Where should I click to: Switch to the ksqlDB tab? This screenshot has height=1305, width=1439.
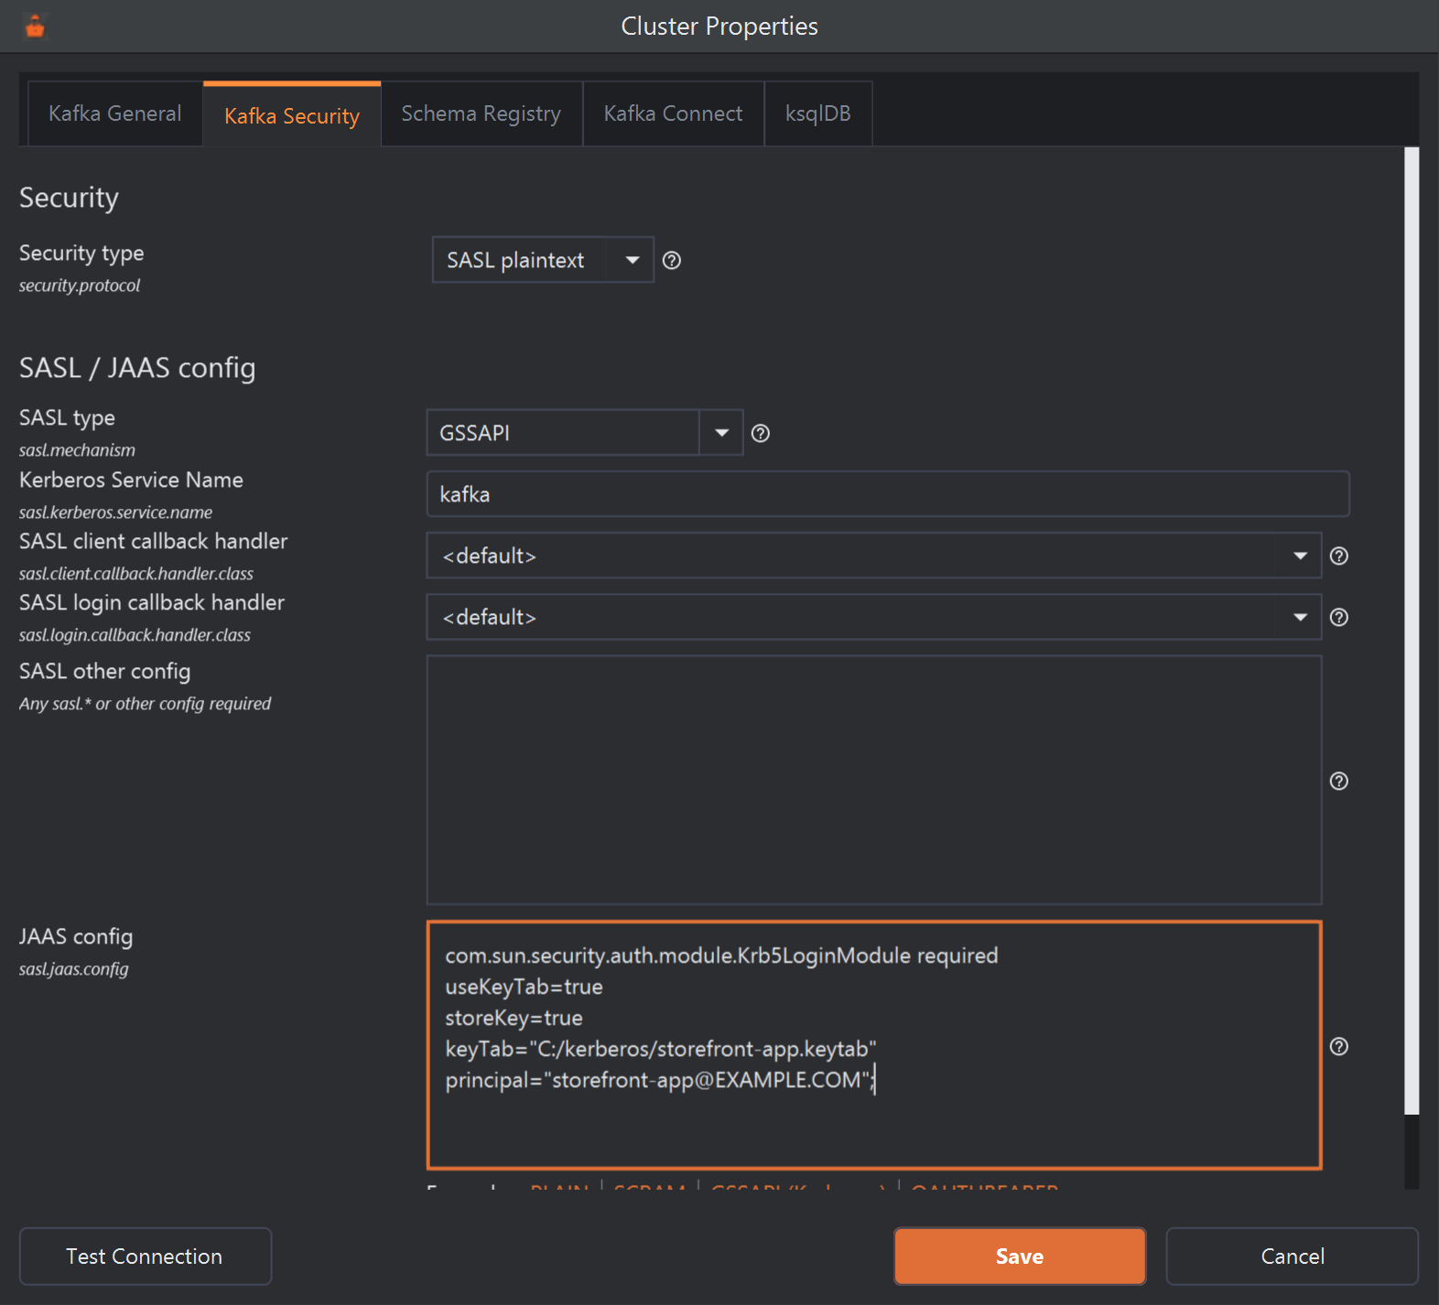pos(818,113)
